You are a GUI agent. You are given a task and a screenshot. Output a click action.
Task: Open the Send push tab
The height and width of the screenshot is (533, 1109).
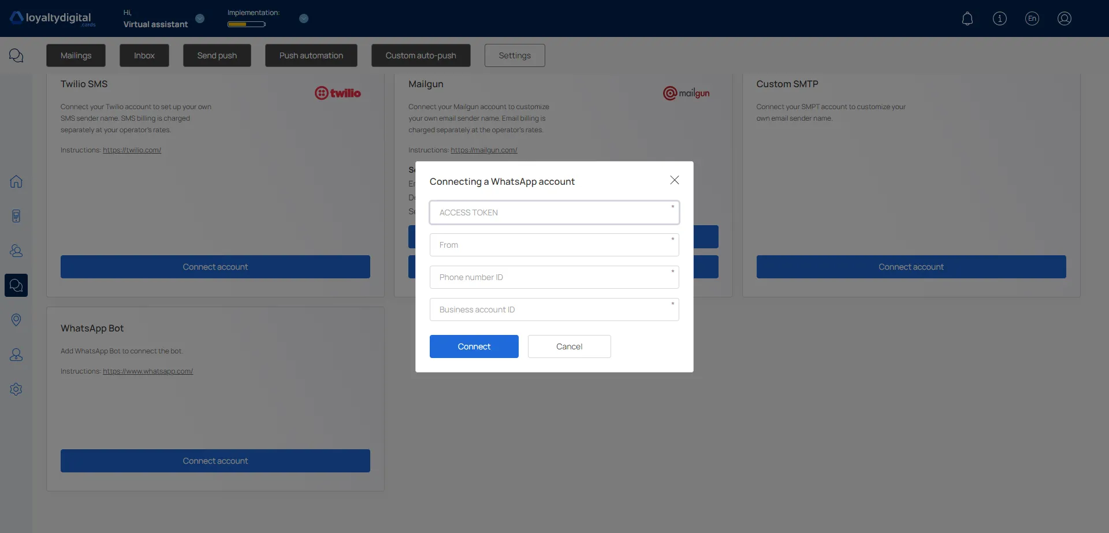pyautogui.click(x=217, y=55)
